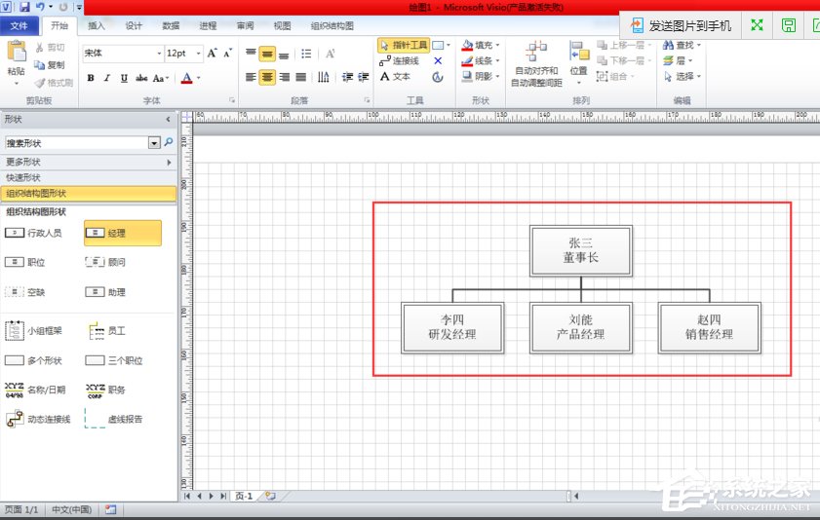
Task: Click the 赵四 销售经理 box
Action: [709, 327]
